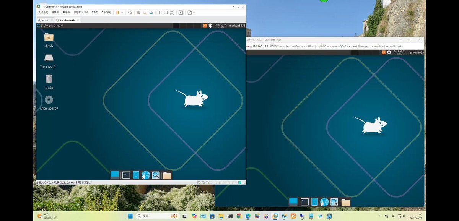Open the power options dropdown arrow beside pause
Screen dimensions: 459x221
[x=122, y=12]
